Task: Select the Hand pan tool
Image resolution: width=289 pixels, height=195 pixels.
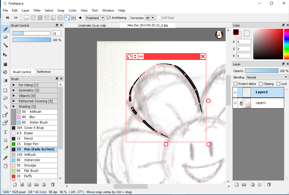Action: pos(5,166)
